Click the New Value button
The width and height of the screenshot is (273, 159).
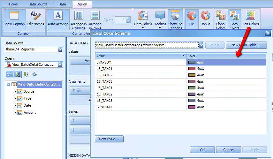tap(109, 139)
